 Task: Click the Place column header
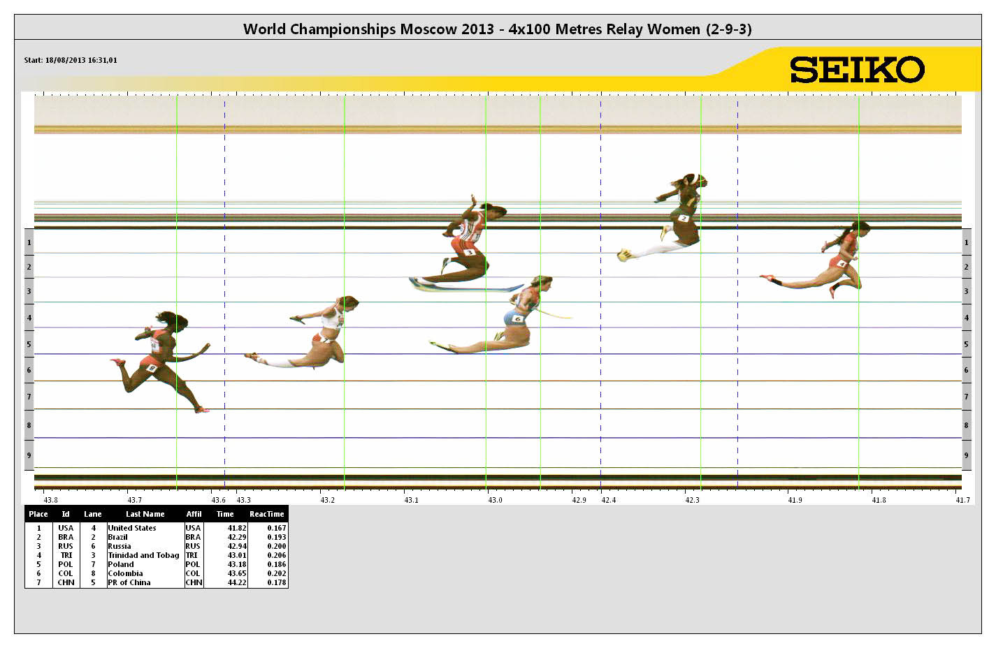pos(38,514)
